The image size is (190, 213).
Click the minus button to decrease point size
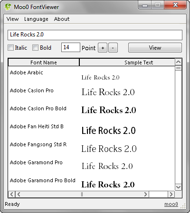[113, 48]
